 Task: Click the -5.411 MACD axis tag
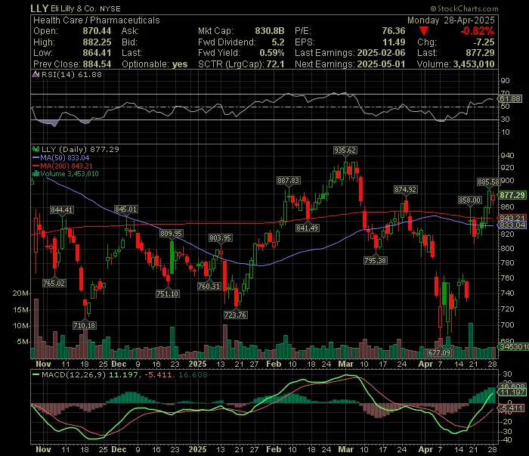click(512, 408)
